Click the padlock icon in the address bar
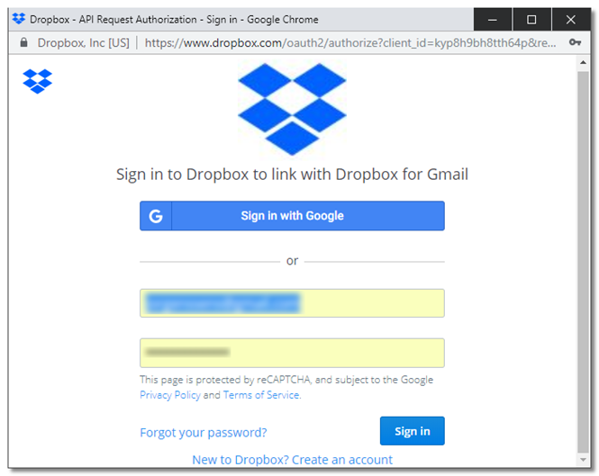The height and width of the screenshot is (476, 599). click(23, 42)
